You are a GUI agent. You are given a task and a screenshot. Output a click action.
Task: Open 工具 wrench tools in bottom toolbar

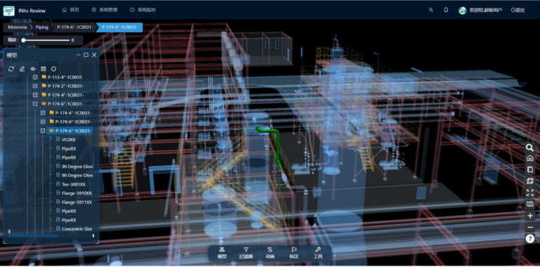tap(318, 253)
